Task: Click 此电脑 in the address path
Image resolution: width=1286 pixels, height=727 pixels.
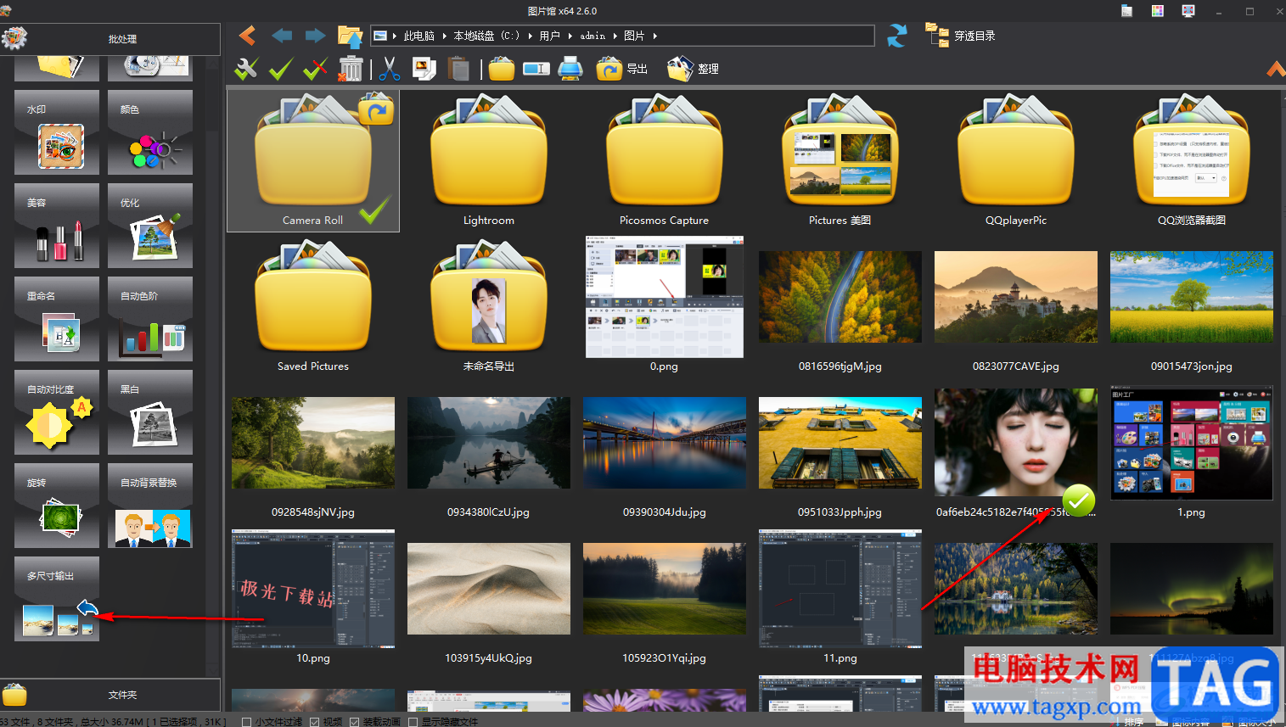Action: (x=419, y=36)
